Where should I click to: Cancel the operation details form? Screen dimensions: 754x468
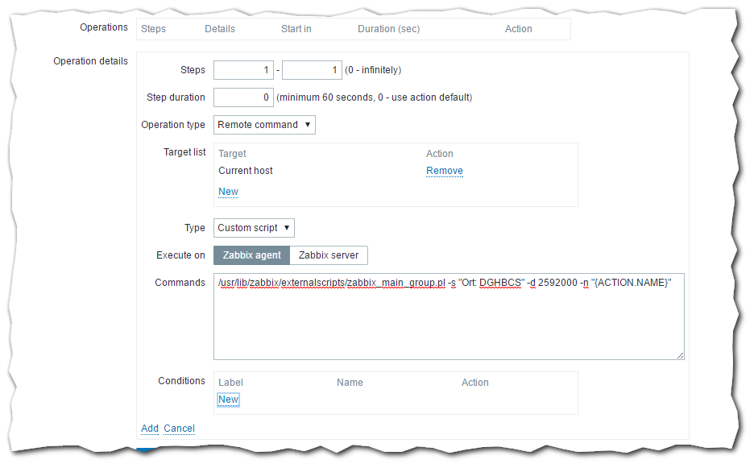pos(179,429)
